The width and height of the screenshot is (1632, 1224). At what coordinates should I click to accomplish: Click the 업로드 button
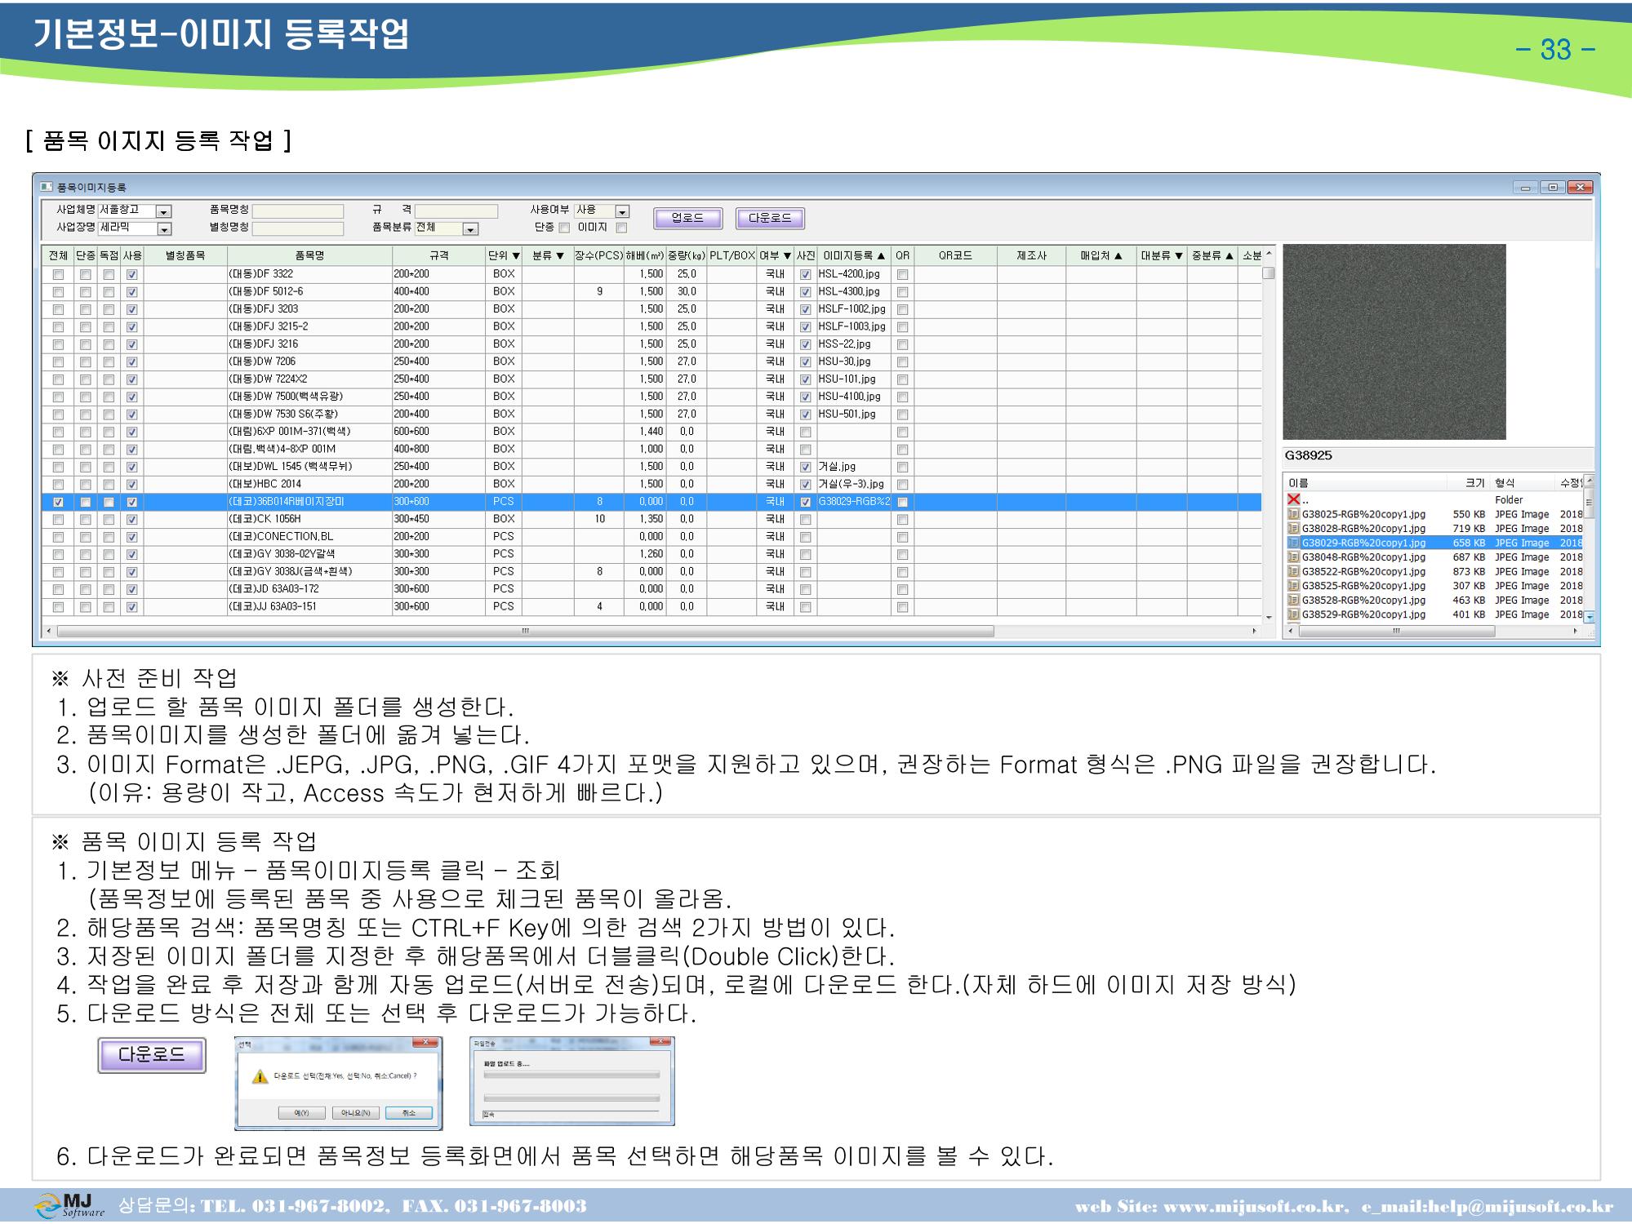point(687,218)
